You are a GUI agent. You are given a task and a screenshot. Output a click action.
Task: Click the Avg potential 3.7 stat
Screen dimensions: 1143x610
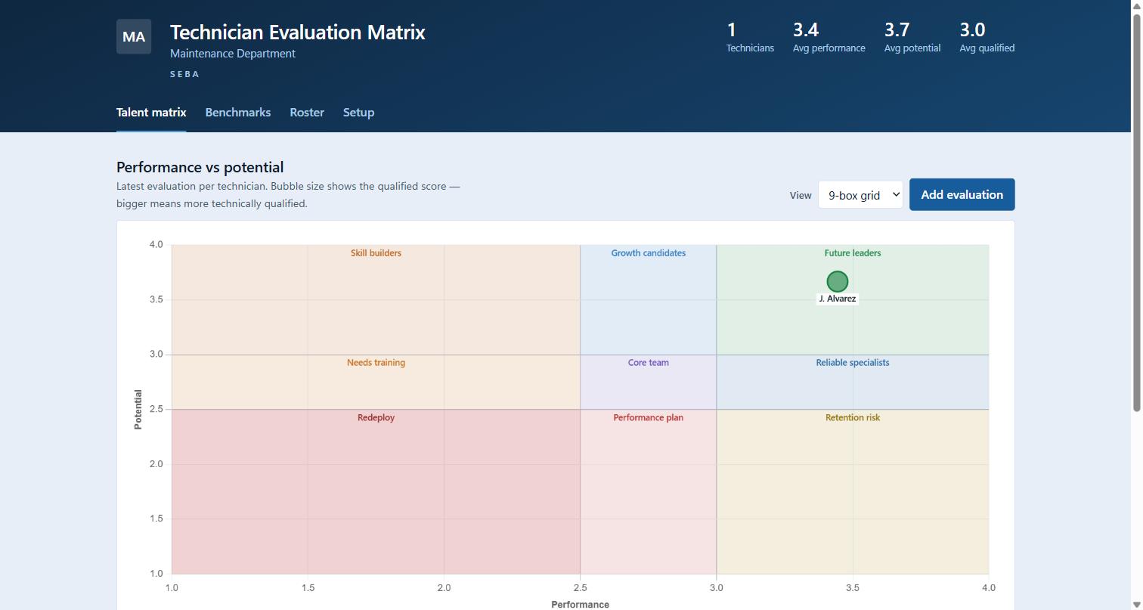click(912, 37)
